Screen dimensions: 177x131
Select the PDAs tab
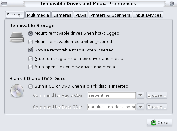pos(81,15)
